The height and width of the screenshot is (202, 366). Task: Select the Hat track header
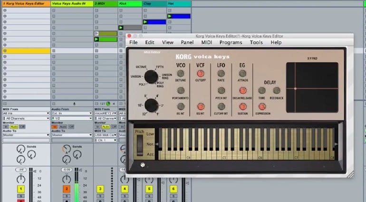[x=179, y=3]
